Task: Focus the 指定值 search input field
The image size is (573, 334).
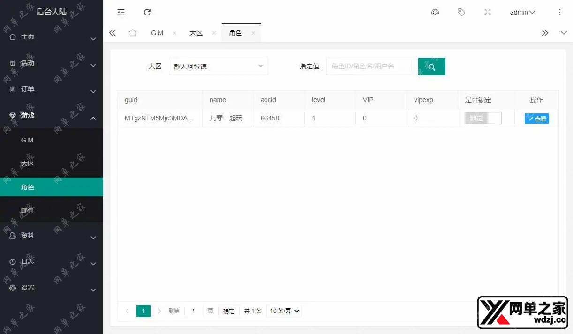Action: tap(369, 67)
